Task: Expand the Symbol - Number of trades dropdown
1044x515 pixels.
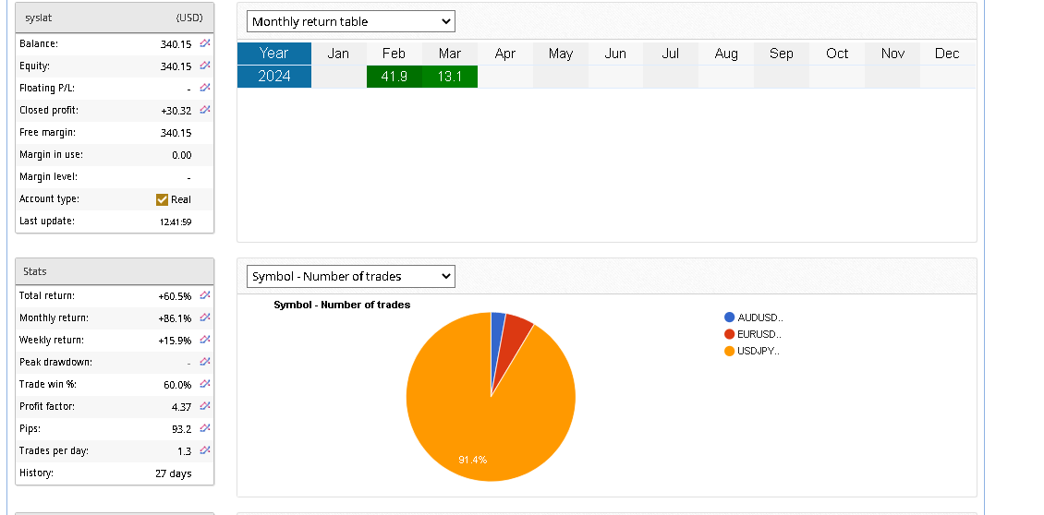Action: click(350, 276)
